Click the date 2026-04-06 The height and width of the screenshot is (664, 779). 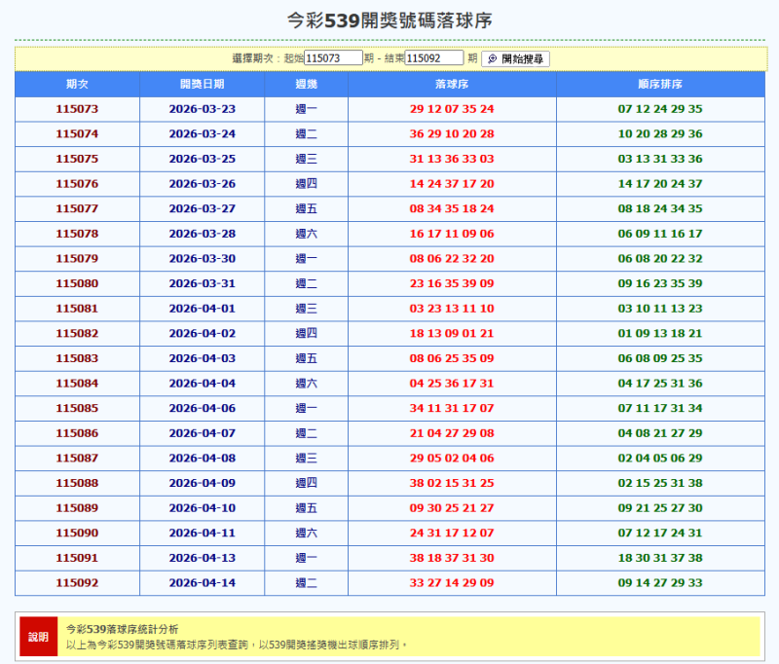tap(203, 408)
